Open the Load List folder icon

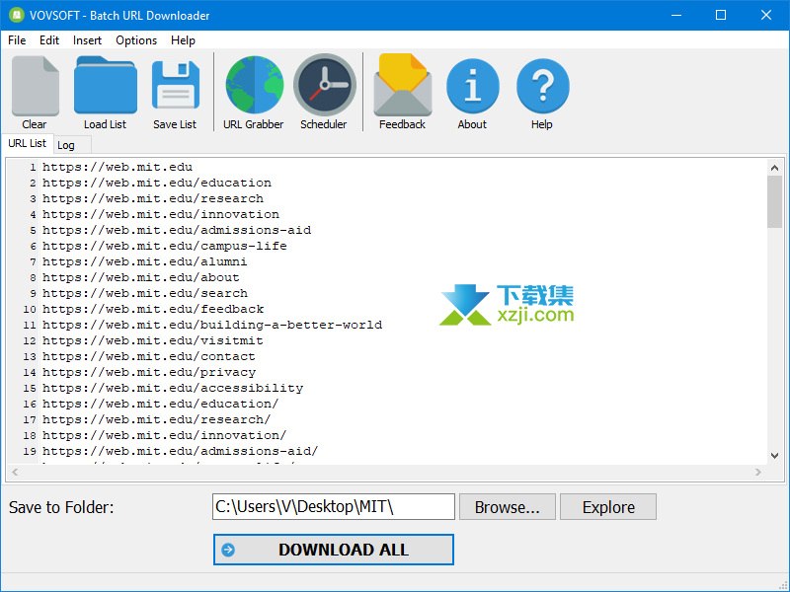click(x=106, y=86)
